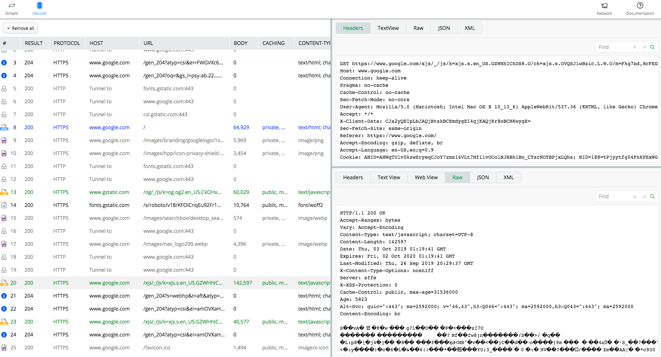This screenshot has width=661, height=357.
Task: Open the Network settings icon
Action: [604, 6]
